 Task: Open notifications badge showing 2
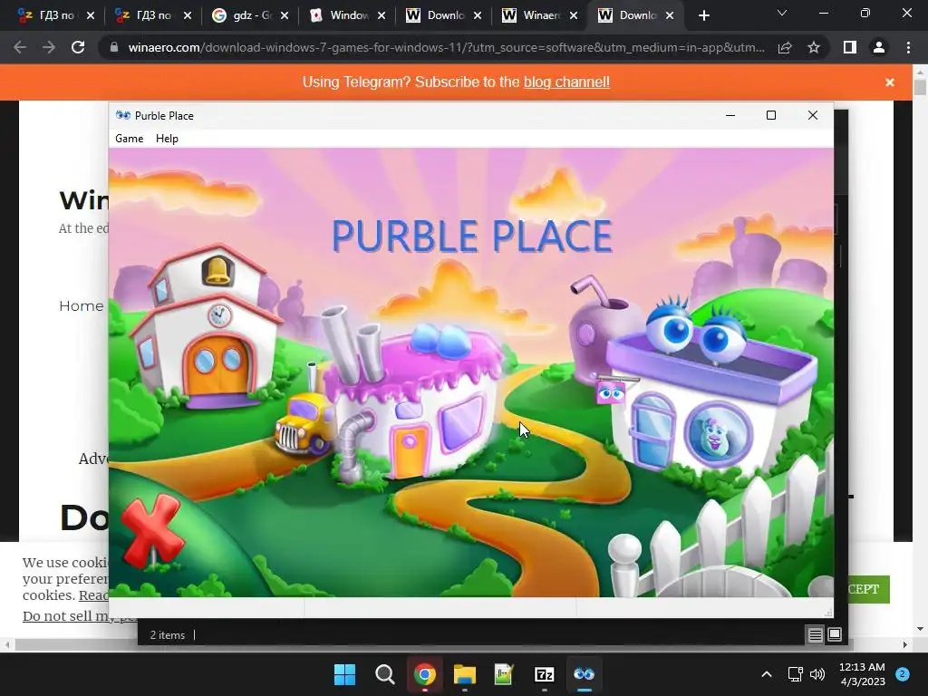point(903,674)
